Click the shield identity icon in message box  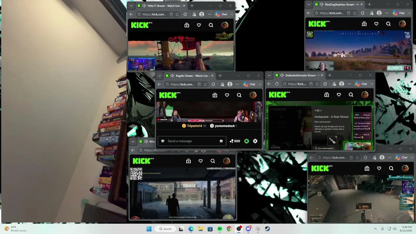click(163, 141)
